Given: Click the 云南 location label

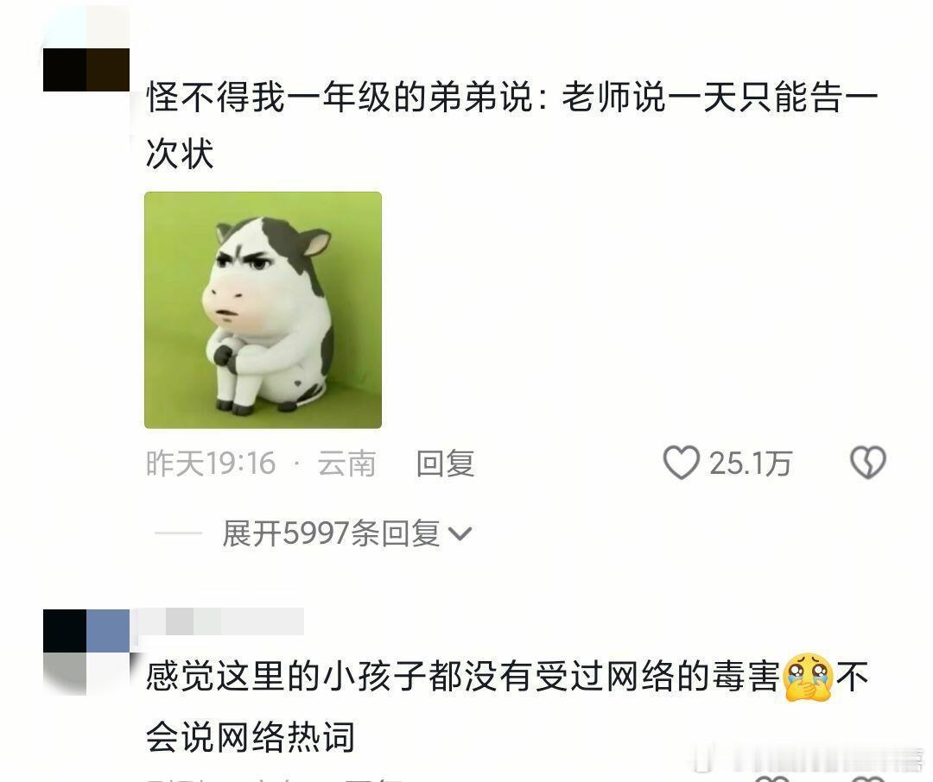Looking at the screenshot, I should click(346, 464).
